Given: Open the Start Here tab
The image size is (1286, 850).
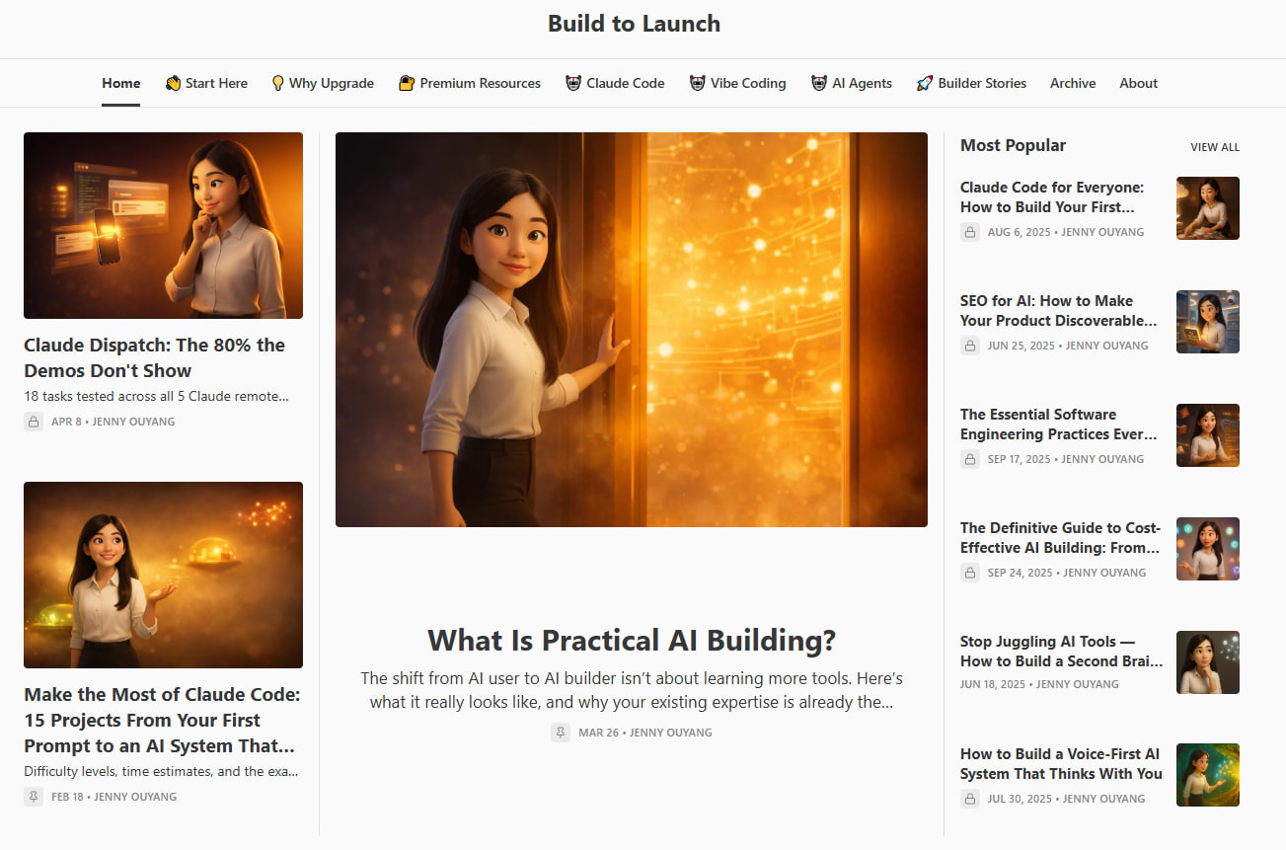Looking at the screenshot, I should pyautogui.click(x=206, y=83).
